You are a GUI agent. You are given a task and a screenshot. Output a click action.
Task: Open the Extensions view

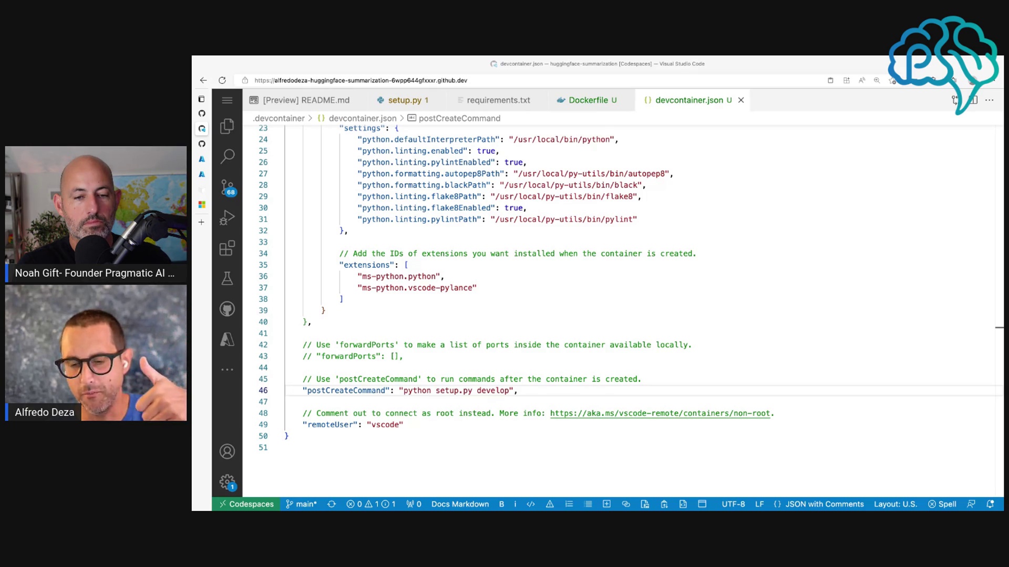pyautogui.click(x=227, y=248)
